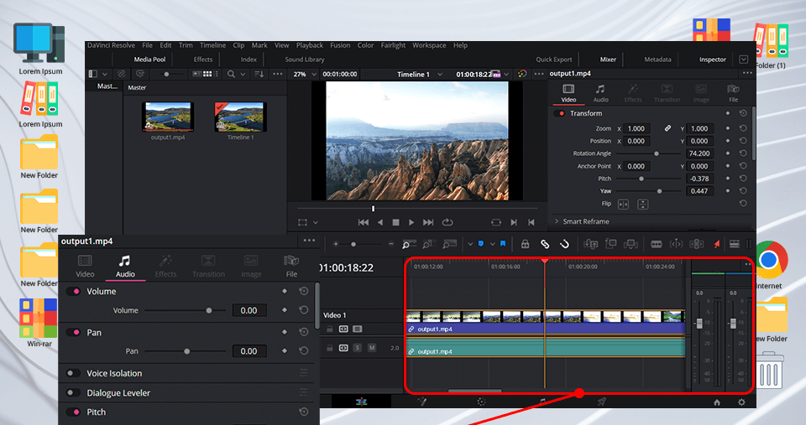Expand the top-right interface toolbar chevron
This screenshot has width=806, height=425.
743,60
